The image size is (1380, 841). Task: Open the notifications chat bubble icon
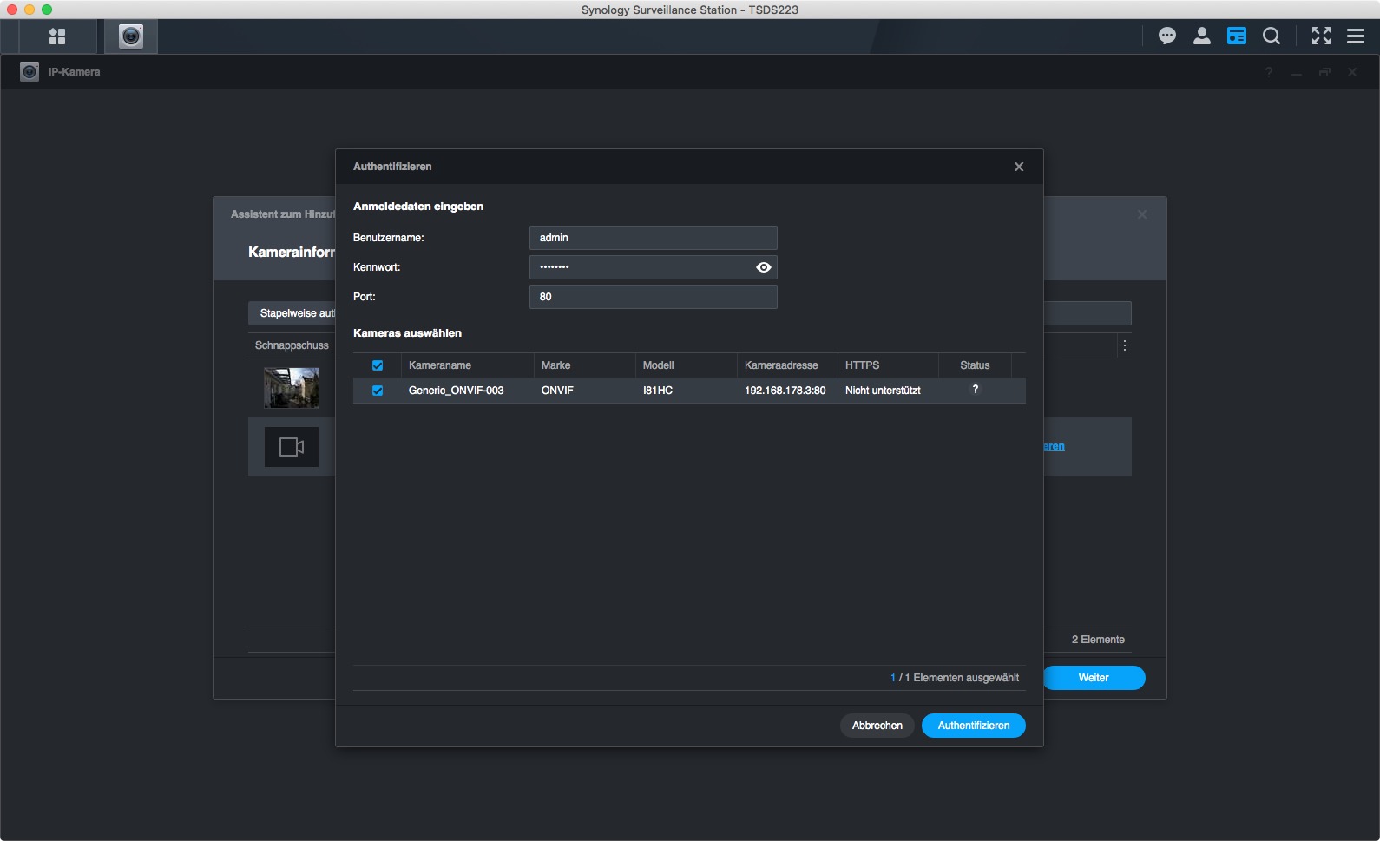click(1167, 36)
